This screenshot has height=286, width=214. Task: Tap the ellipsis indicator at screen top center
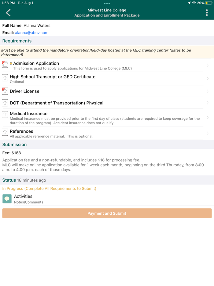pyautogui.click(x=107, y=4)
